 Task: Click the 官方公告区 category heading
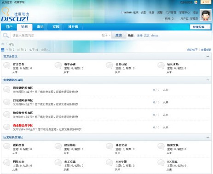[10, 57]
